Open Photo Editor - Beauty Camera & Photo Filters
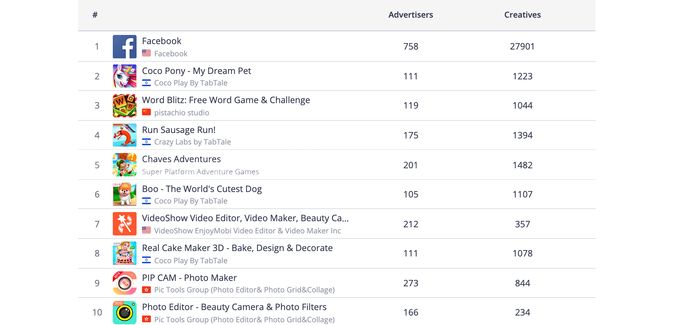 pyautogui.click(x=234, y=307)
